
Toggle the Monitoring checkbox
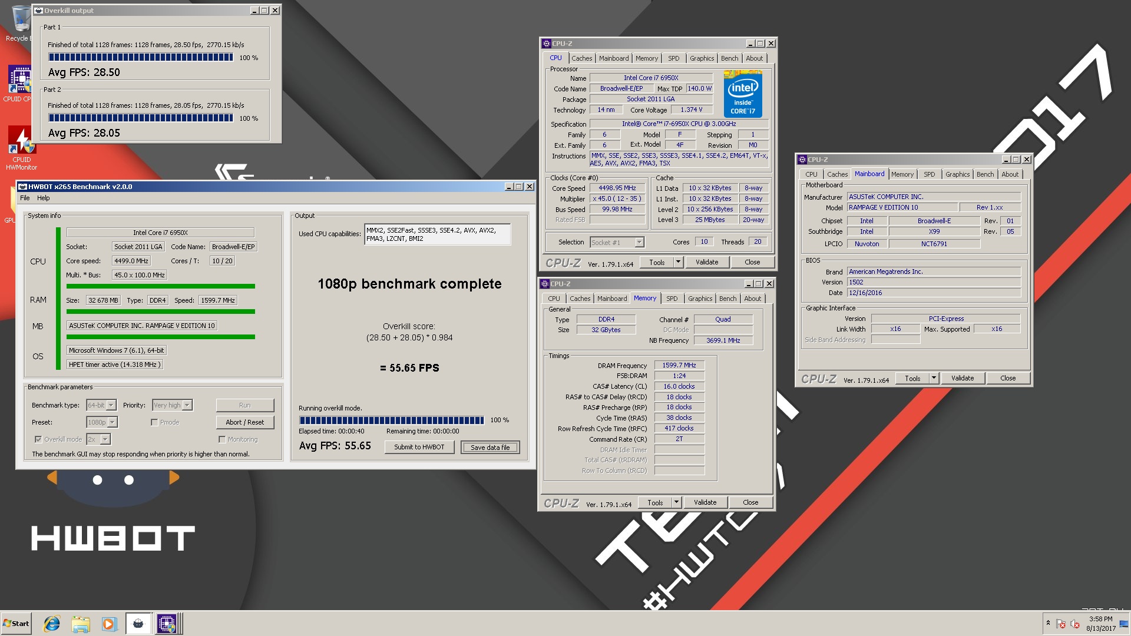(222, 439)
